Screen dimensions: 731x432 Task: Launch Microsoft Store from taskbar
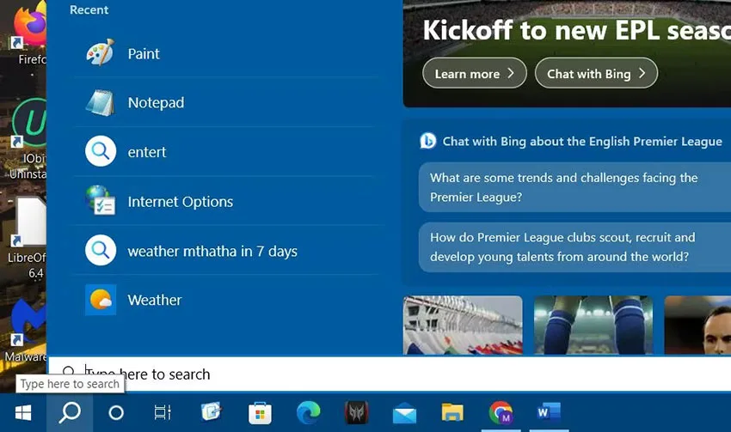point(260,413)
